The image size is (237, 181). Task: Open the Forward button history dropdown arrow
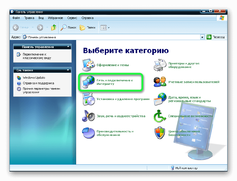[47, 28]
